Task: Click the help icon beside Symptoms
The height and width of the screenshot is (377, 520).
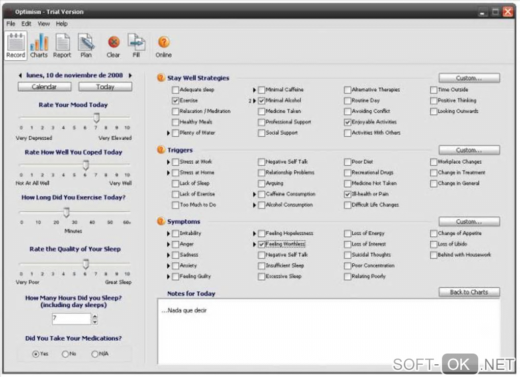Action: tap(161, 221)
